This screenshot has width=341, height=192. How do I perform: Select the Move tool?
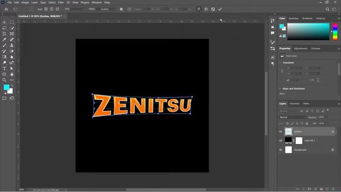click(4, 22)
